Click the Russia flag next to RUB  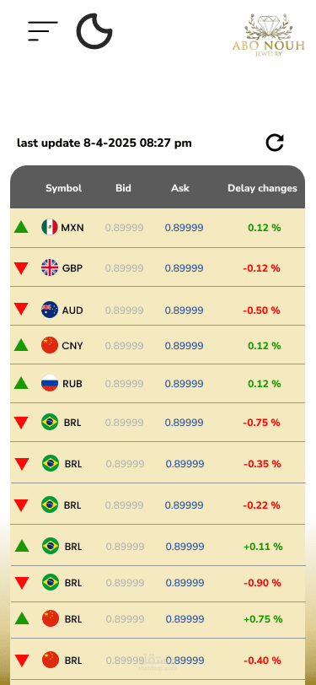50,383
